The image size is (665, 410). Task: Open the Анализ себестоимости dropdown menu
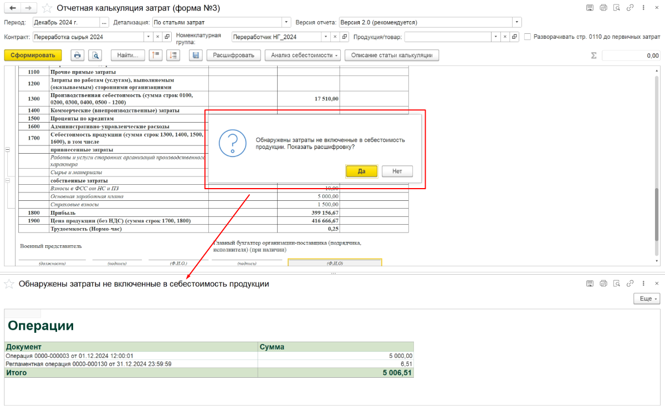[x=303, y=55]
